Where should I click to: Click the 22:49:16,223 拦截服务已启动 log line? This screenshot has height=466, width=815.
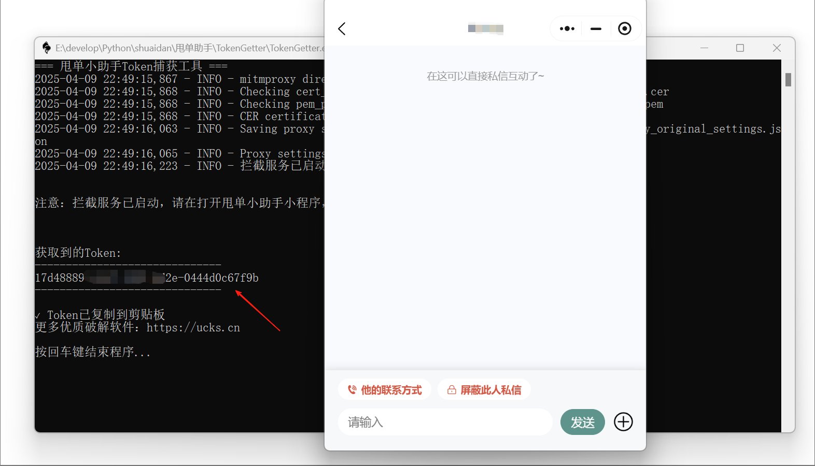pos(180,166)
